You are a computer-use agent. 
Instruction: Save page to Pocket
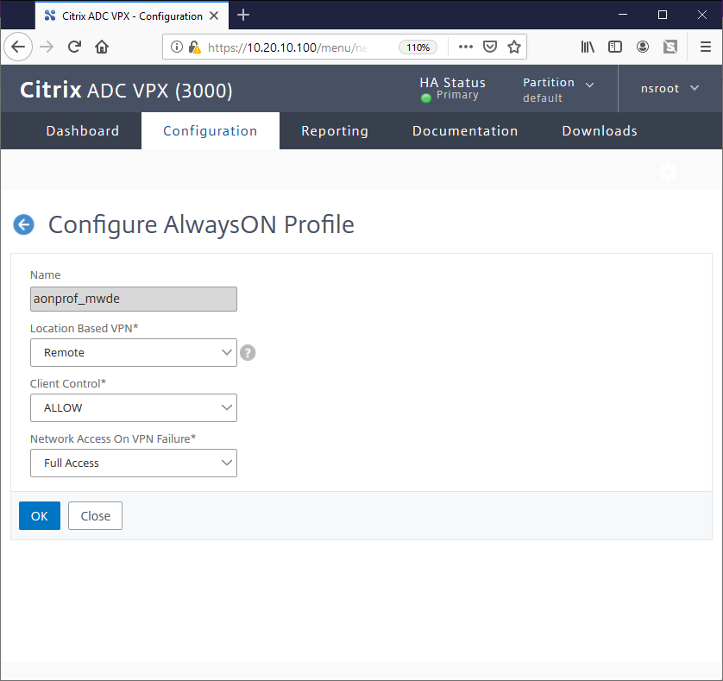click(x=490, y=47)
